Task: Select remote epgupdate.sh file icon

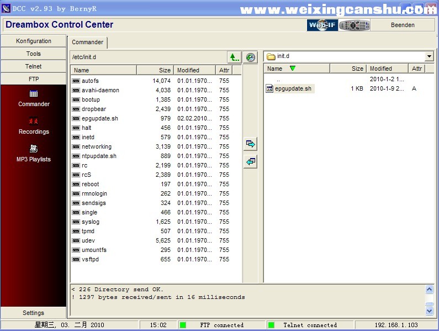Action: point(76,118)
